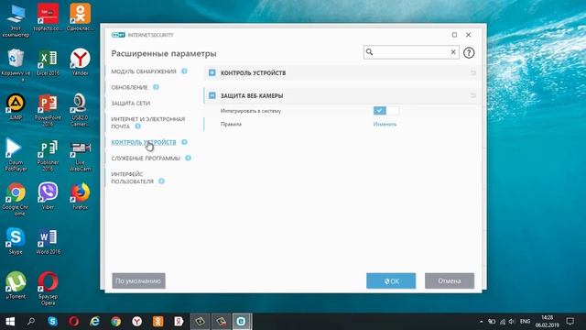Open Google Chrome desktop shortcut
586x330 pixels.
[x=16, y=199]
